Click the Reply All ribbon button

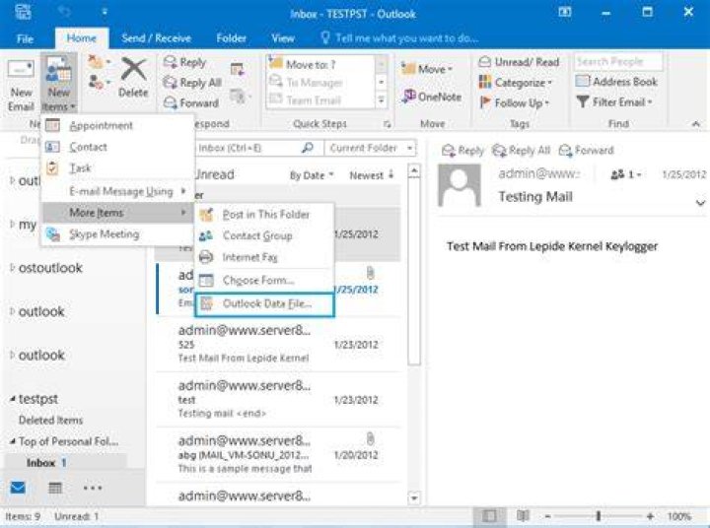pos(192,83)
